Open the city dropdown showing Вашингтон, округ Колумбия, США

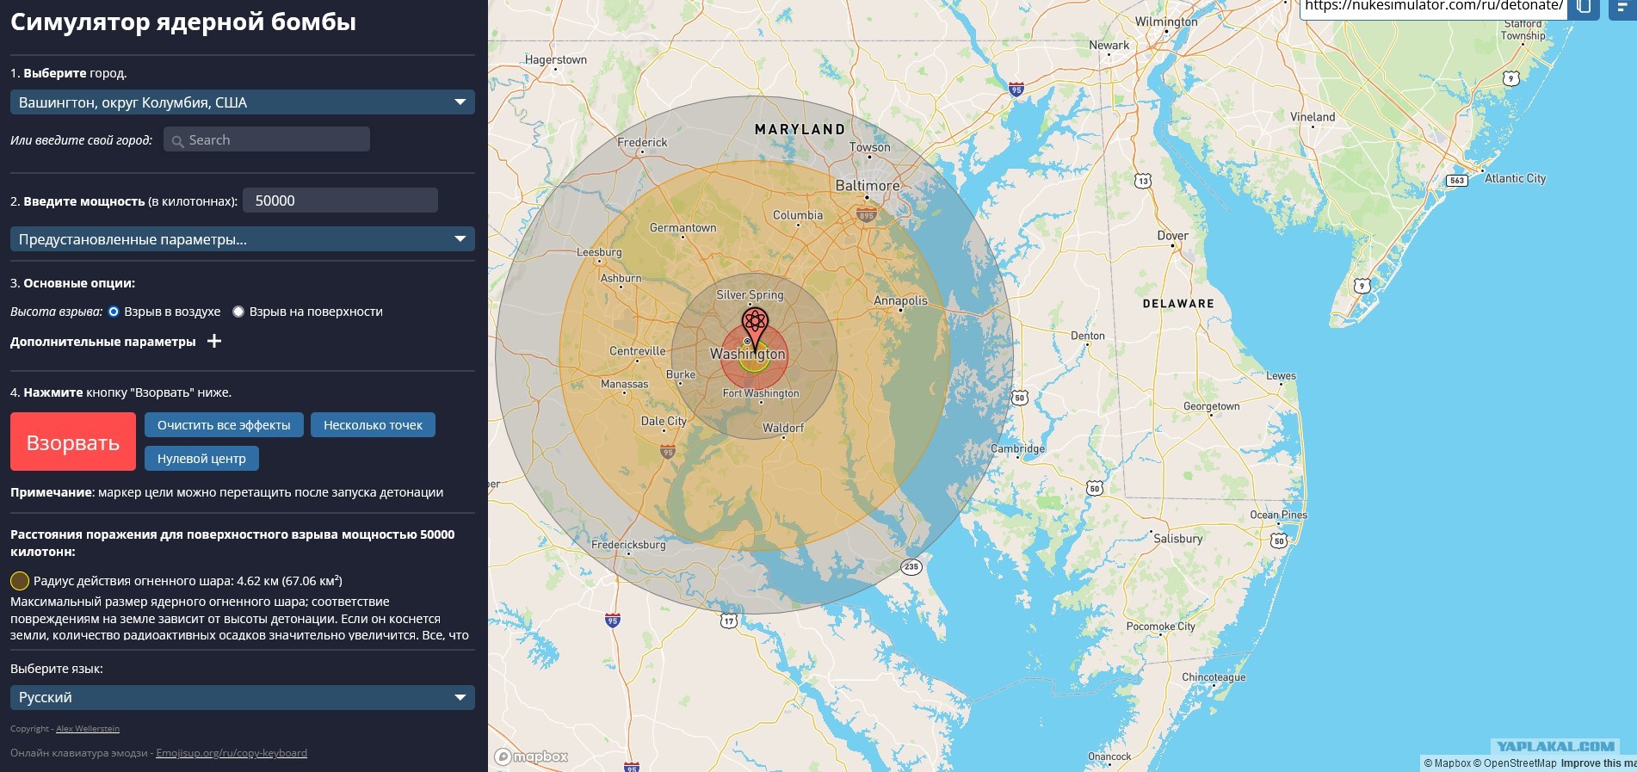coord(243,102)
